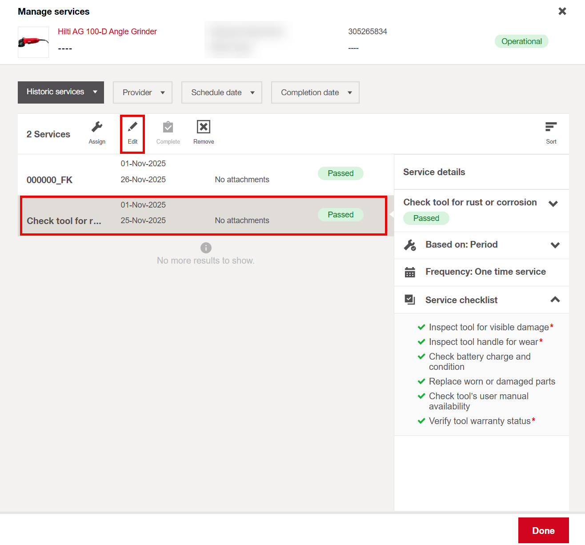Open the Hilti AG 100-D Angle Grinder link
The height and width of the screenshot is (545, 585).
107,32
